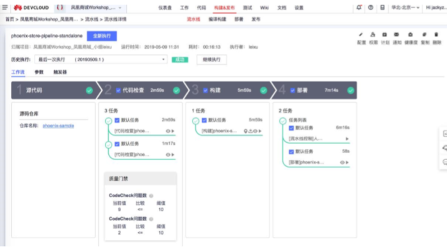447x248 pixels.
Task: Click the Huawei DevCloud logo
Action: click(31, 8)
